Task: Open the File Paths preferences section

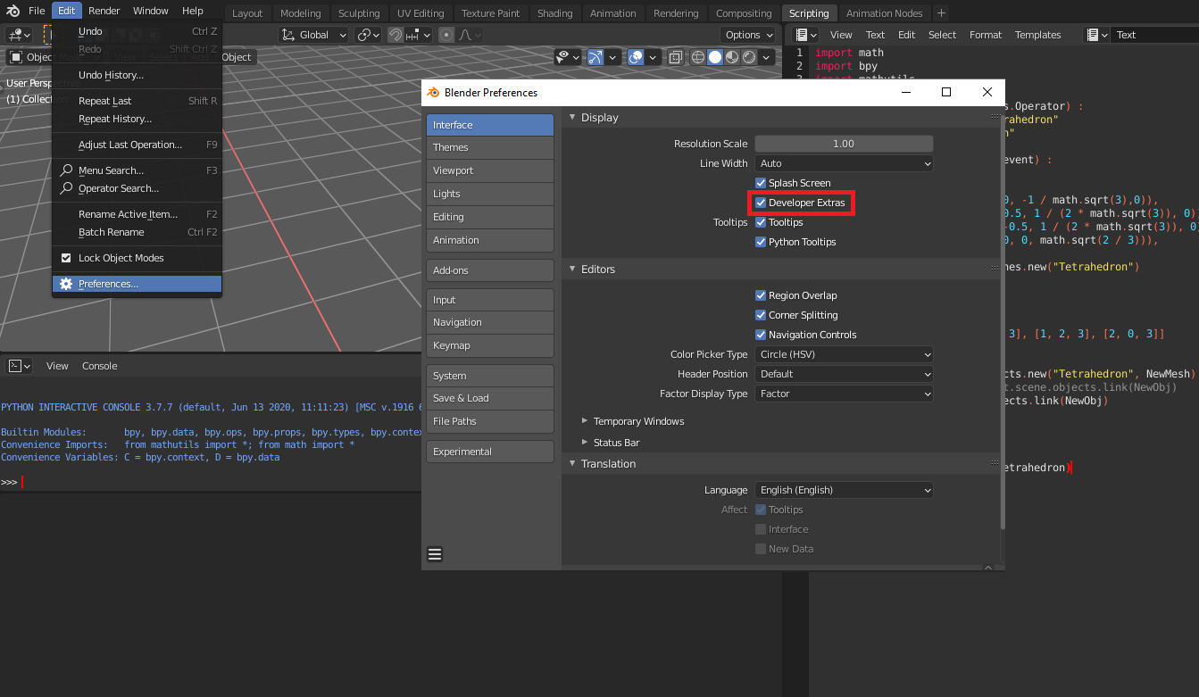Action: pos(490,421)
